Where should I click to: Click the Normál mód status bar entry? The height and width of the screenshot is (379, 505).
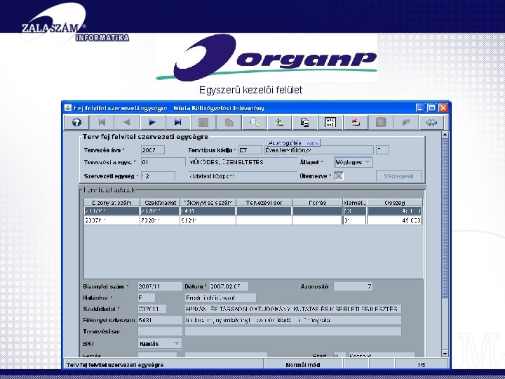(x=303, y=365)
